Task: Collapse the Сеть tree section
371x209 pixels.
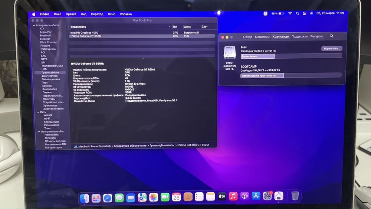Action: tap(38, 112)
